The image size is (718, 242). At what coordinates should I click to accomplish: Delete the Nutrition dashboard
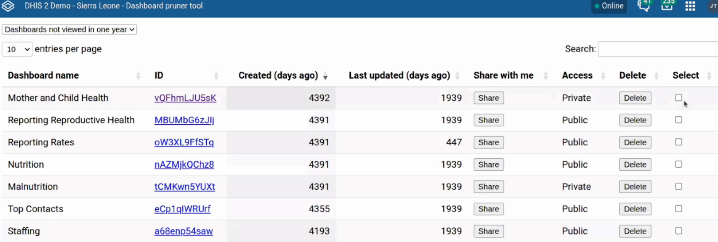point(635,165)
